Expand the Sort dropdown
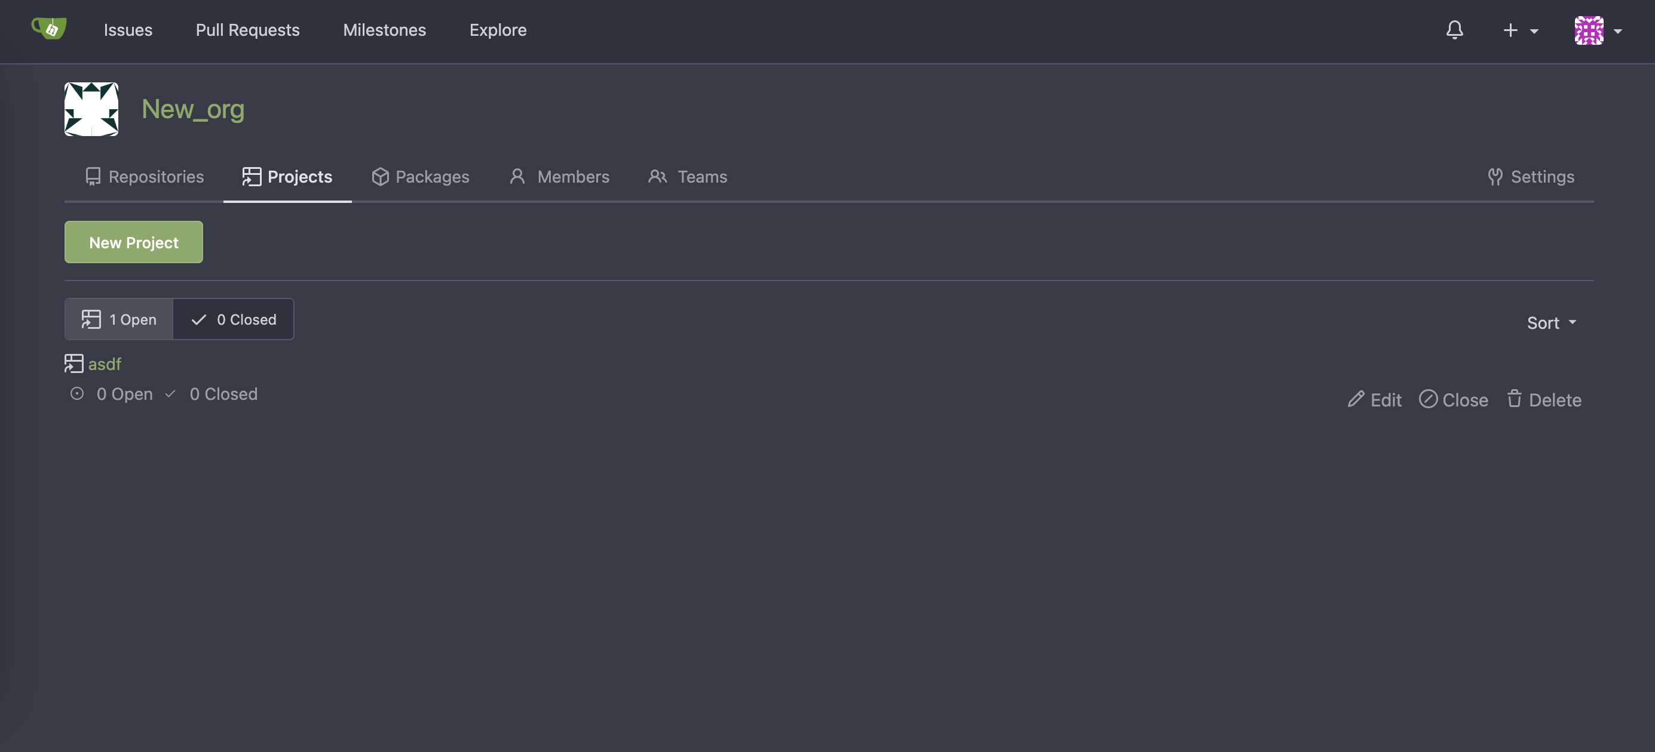The image size is (1655, 752). (1552, 323)
